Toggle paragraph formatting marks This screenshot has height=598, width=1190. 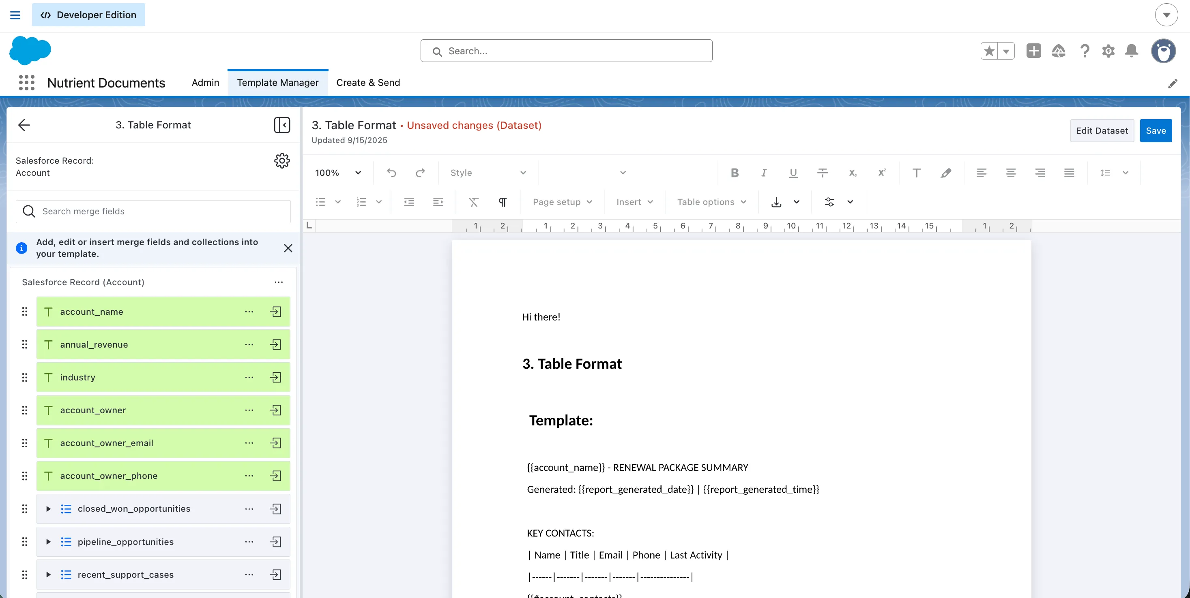click(x=503, y=202)
